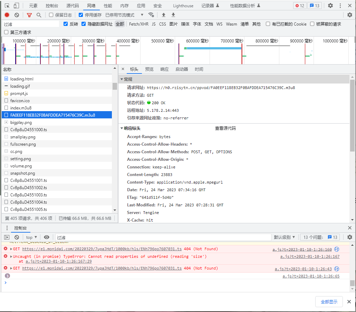Uncheck the 停用缓存 checkbox

pos(80,15)
